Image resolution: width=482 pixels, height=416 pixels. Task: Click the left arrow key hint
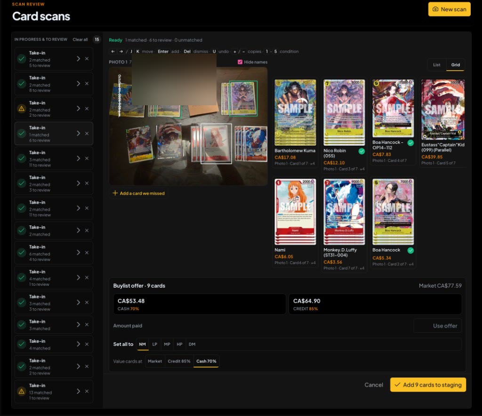coord(113,52)
